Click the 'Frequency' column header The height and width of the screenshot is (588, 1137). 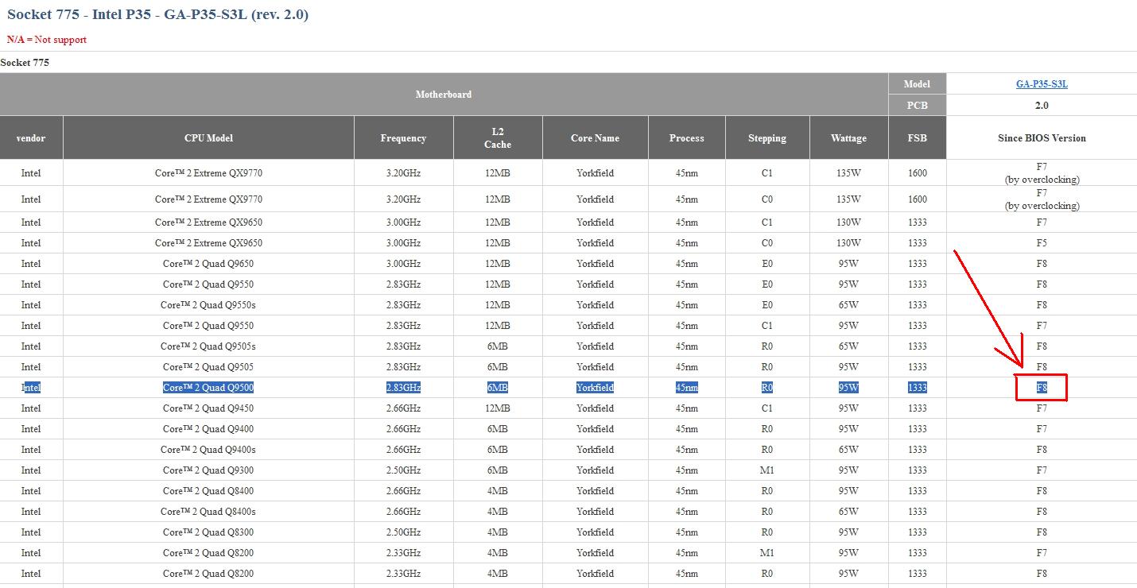point(403,138)
